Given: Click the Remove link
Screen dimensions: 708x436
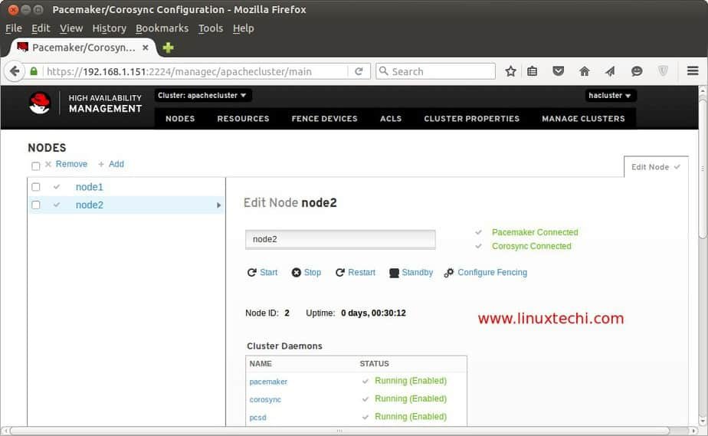Looking at the screenshot, I should 71,164.
